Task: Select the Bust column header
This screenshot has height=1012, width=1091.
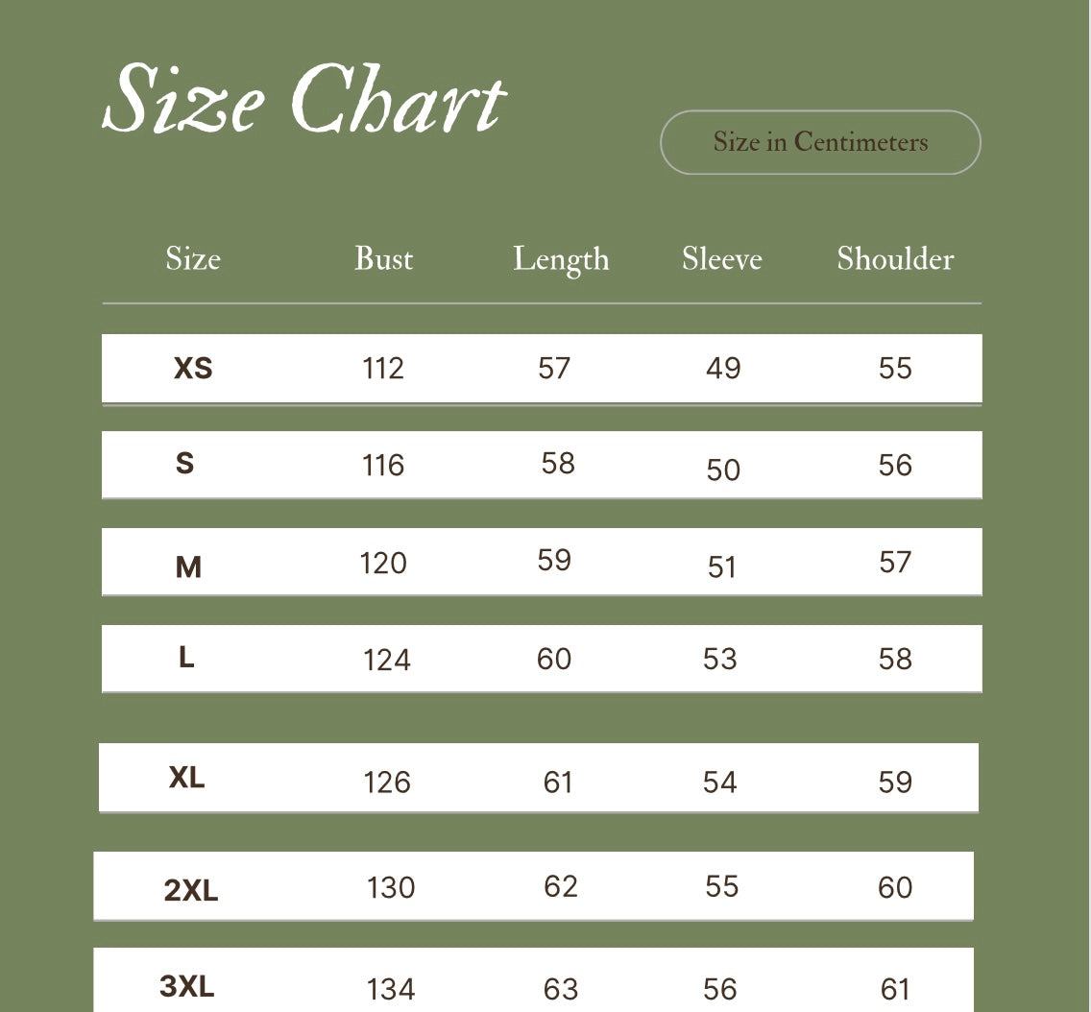Action: click(x=383, y=259)
